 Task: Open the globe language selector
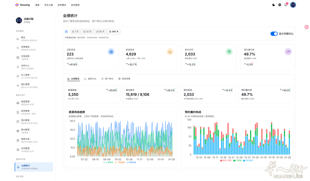279,5
